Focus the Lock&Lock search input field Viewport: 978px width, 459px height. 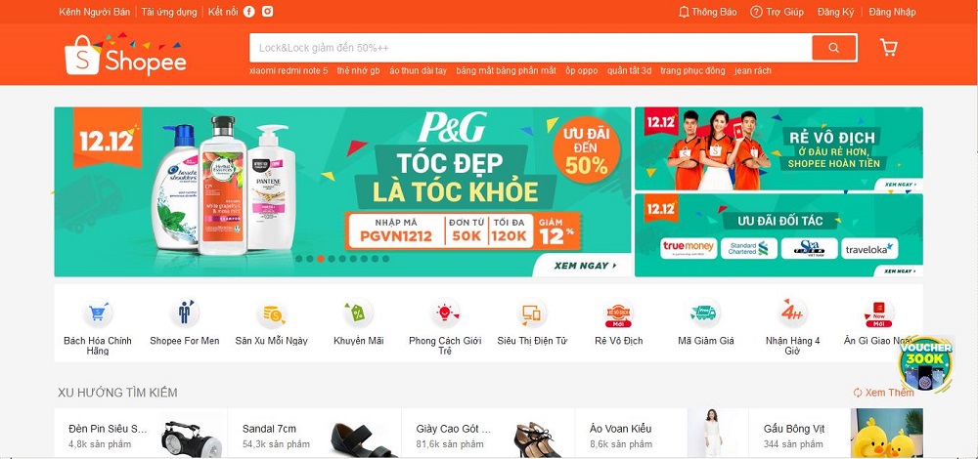click(531, 48)
